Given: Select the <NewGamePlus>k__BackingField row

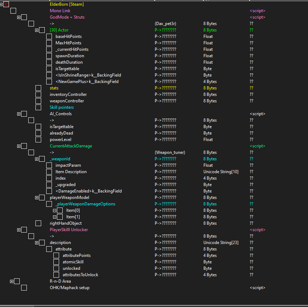Looking at the screenshot, I should pyautogui.click(x=87, y=82).
